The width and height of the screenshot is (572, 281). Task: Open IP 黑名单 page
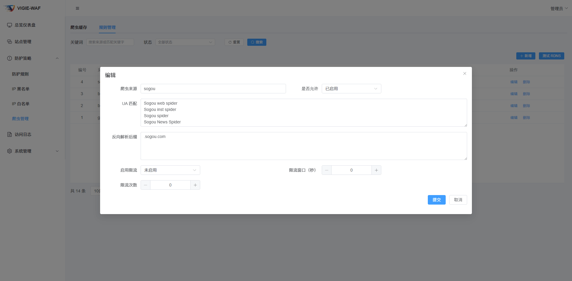(21, 89)
